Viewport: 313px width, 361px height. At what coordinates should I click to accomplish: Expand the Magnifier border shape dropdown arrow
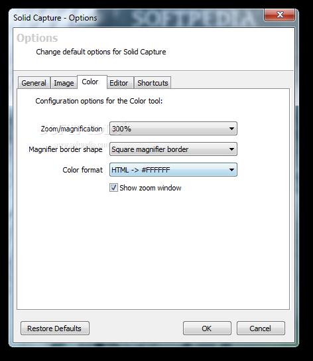231,149
